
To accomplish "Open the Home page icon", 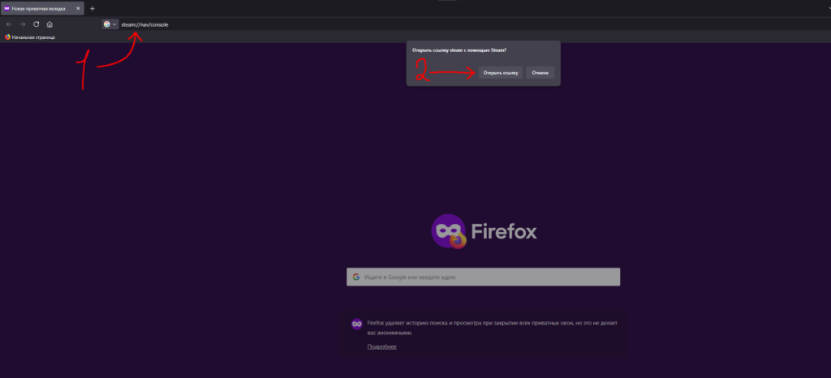I will 50,24.
